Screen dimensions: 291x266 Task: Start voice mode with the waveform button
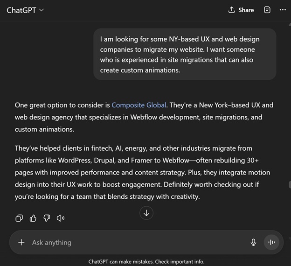click(271, 242)
